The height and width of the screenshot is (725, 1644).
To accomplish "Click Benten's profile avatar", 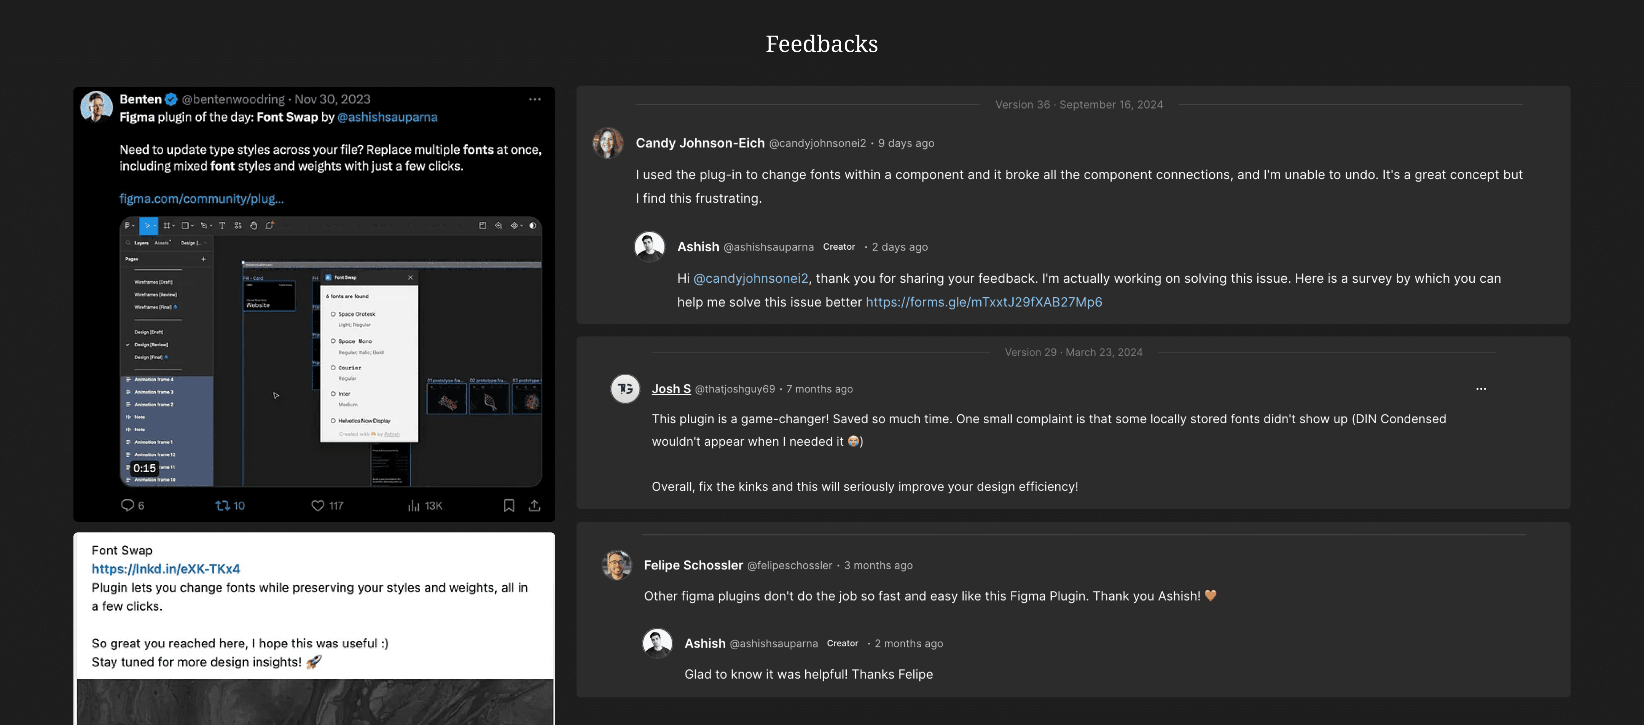I will point(96,106).
